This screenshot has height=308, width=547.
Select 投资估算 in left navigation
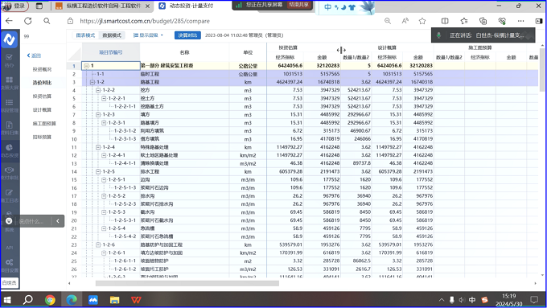[42, 97]
